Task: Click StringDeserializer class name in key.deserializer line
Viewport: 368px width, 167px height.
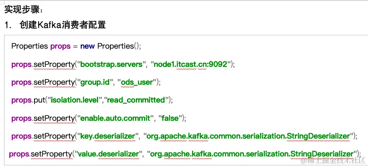Action: pyautogui.click(x=318, y=136)
